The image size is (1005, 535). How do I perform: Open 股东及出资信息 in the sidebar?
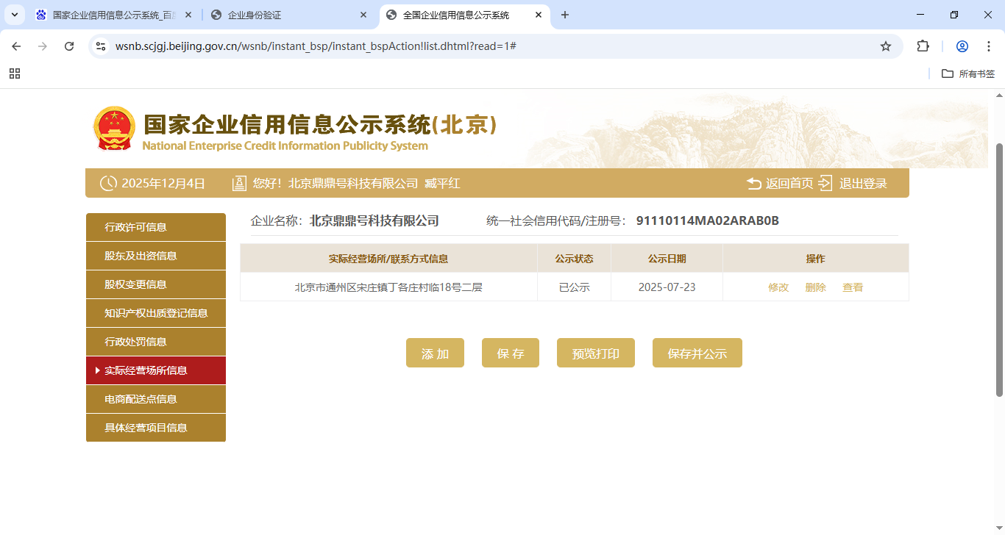156,256
